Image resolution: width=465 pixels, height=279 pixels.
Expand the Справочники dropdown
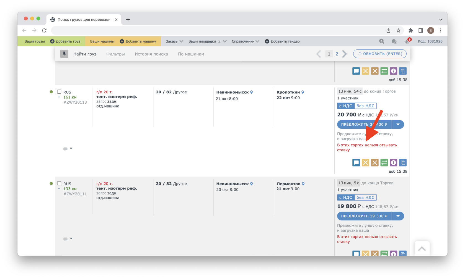tap(245, 41)
